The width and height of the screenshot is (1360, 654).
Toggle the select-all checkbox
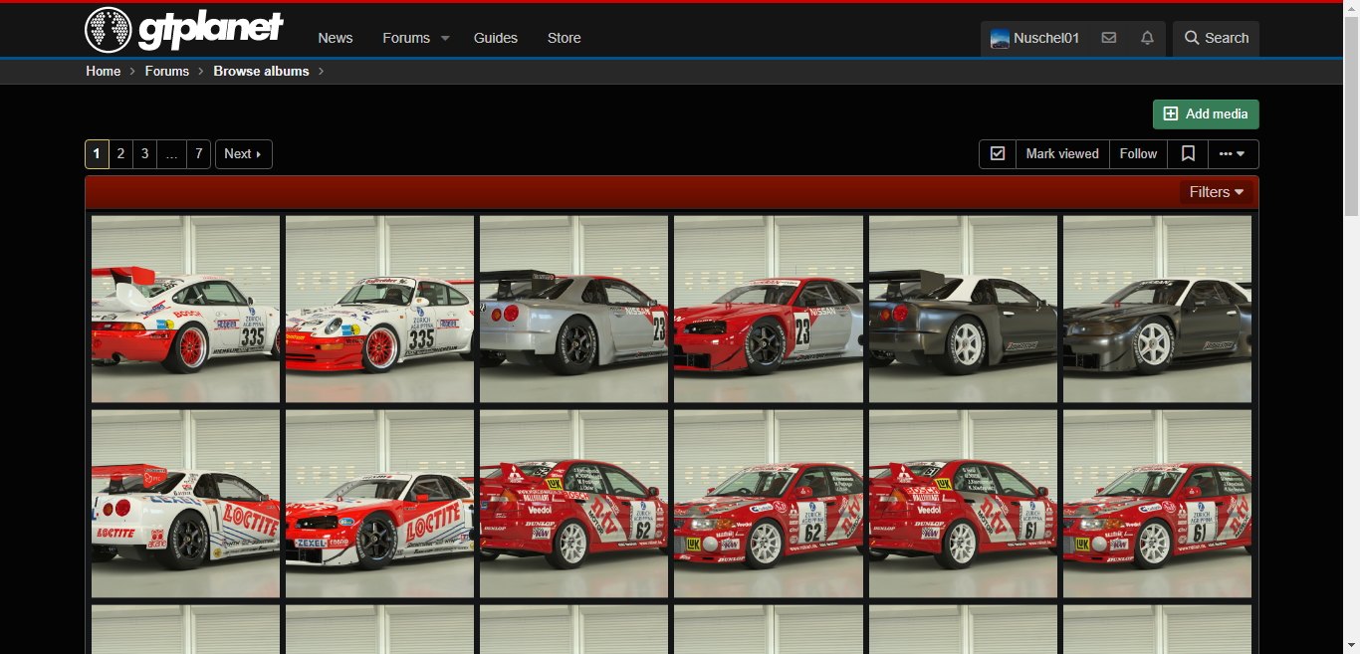pyautogui.click(x=998, y=154)
